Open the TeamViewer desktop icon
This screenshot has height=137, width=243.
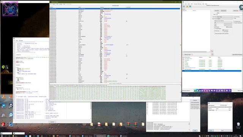click(11, 115)
